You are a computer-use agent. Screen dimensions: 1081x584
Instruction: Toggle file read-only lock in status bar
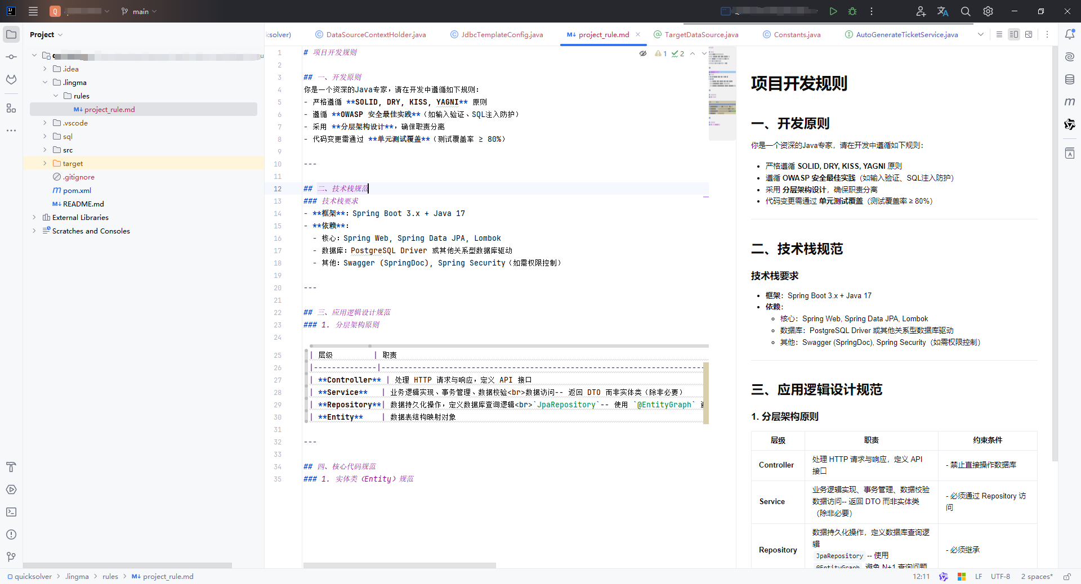pos(1067,577)
